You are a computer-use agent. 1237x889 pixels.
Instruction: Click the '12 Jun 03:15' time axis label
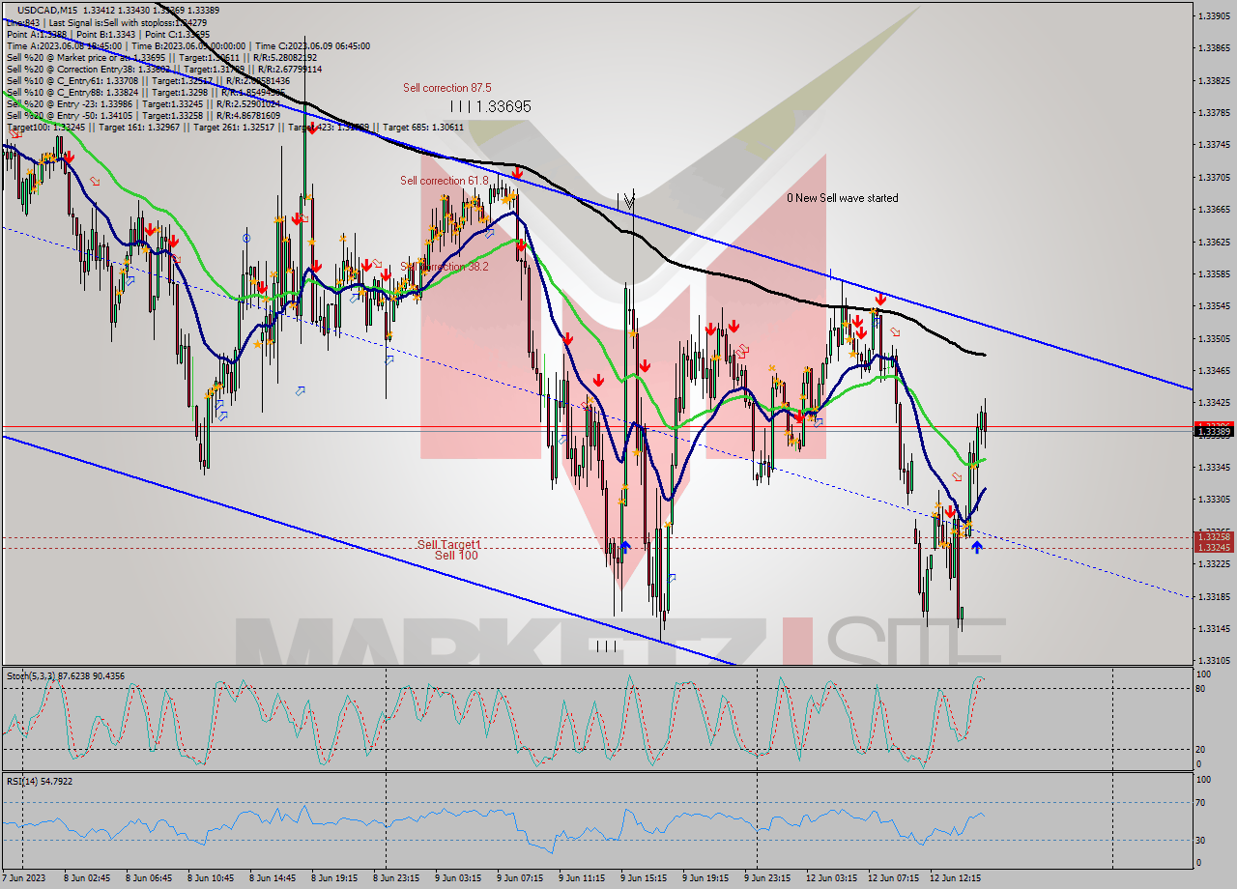[x=832, y=878]
